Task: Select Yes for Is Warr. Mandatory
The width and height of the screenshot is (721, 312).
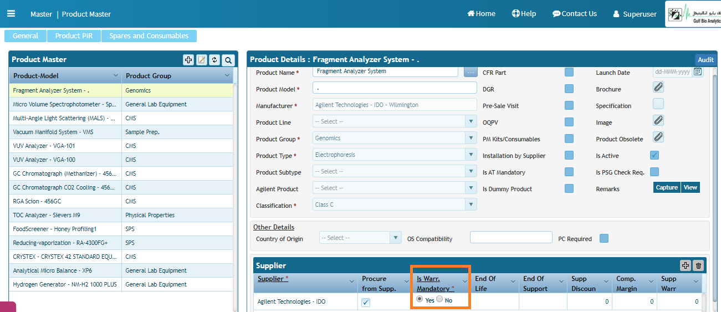Action: coord(420,299)
